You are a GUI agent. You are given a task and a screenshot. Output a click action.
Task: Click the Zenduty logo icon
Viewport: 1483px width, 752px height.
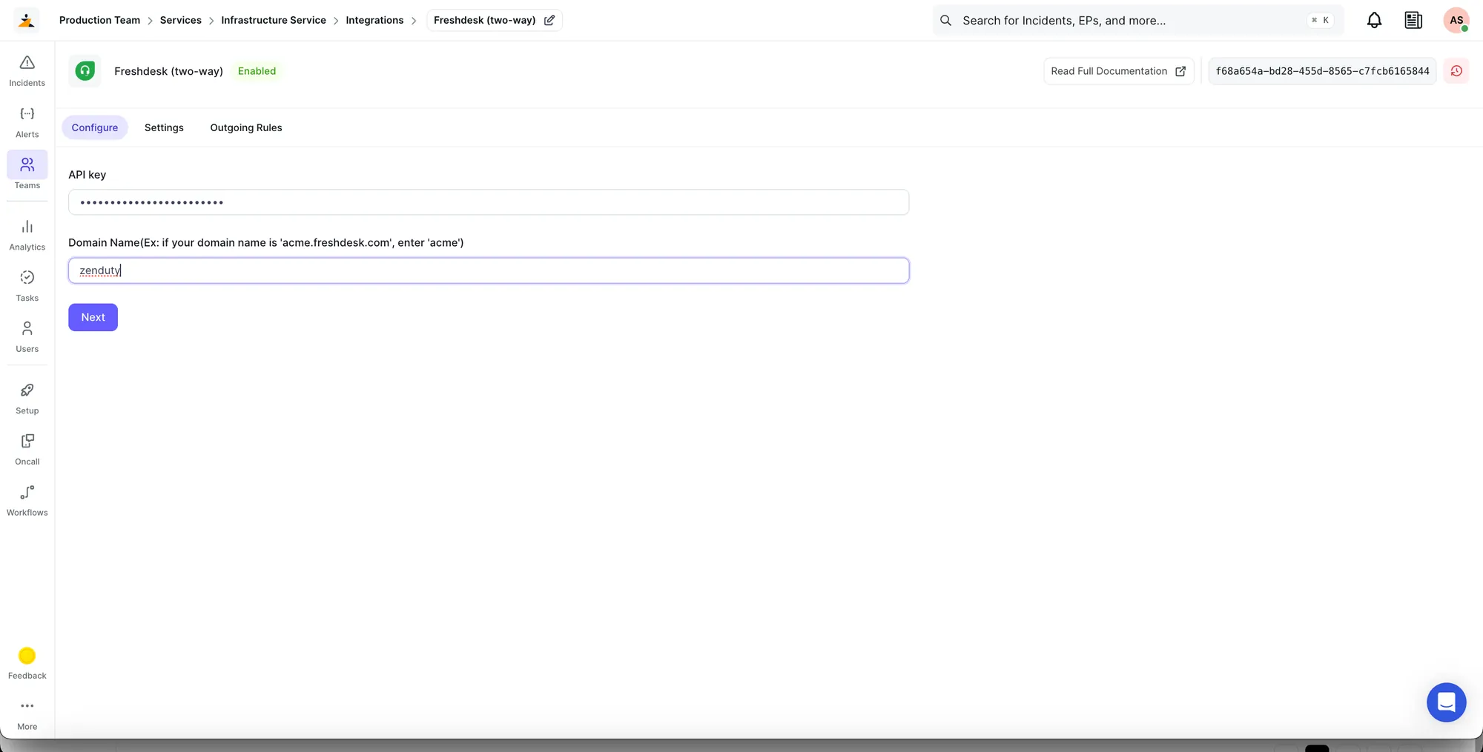click(x=27, y=20)
